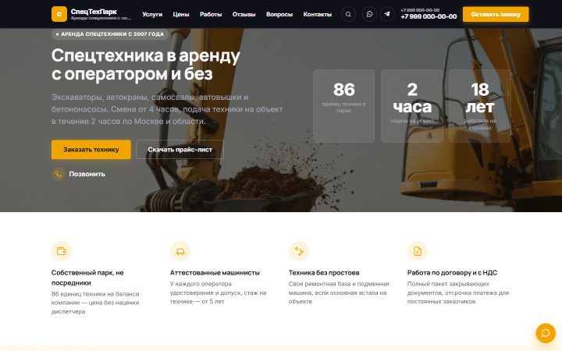Screen dimensions: 562x351
Task: Click the Оставить заявку button
Action: point(496,14)
